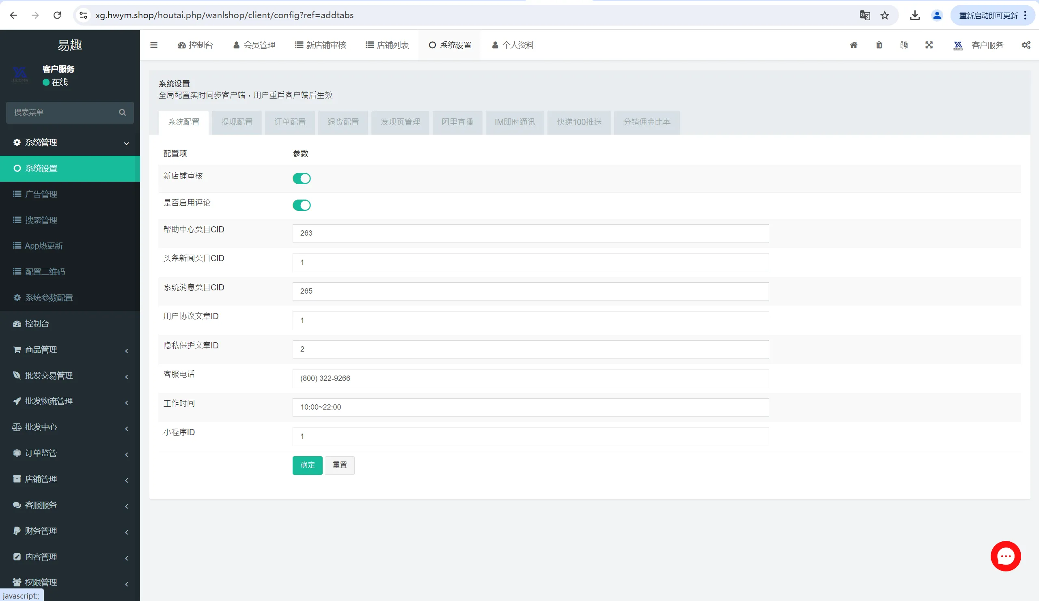
Task: Switch to the 提现配置 tab
Action: pyautogui.click(x=237, y=122)
